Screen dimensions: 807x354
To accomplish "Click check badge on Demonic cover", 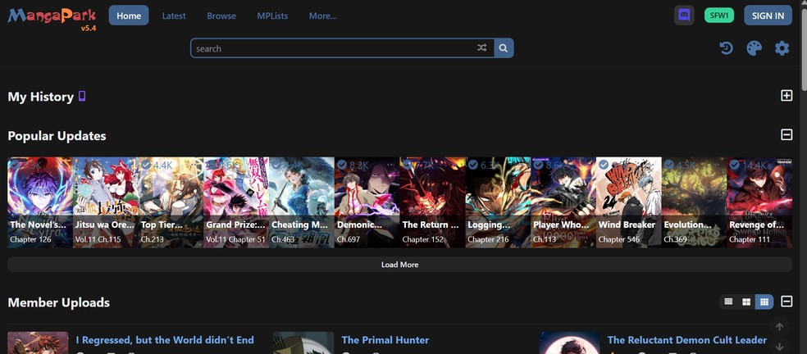I will click(x=342, y=165).
